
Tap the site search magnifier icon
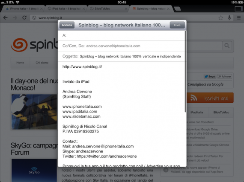(x=227, y=46)
